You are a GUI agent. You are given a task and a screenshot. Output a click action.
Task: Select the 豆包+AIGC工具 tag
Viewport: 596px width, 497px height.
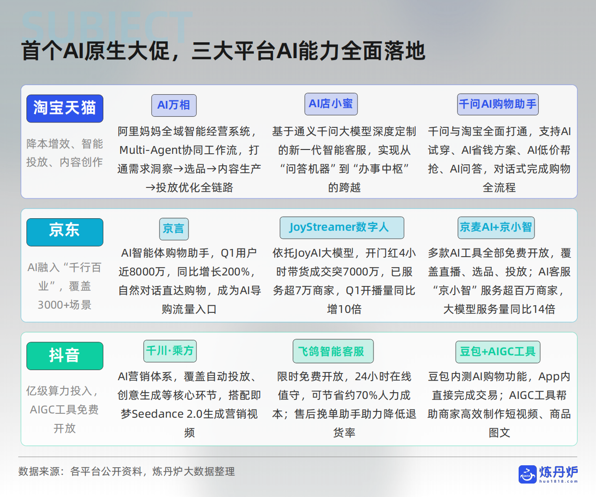(x=498, y=352)
